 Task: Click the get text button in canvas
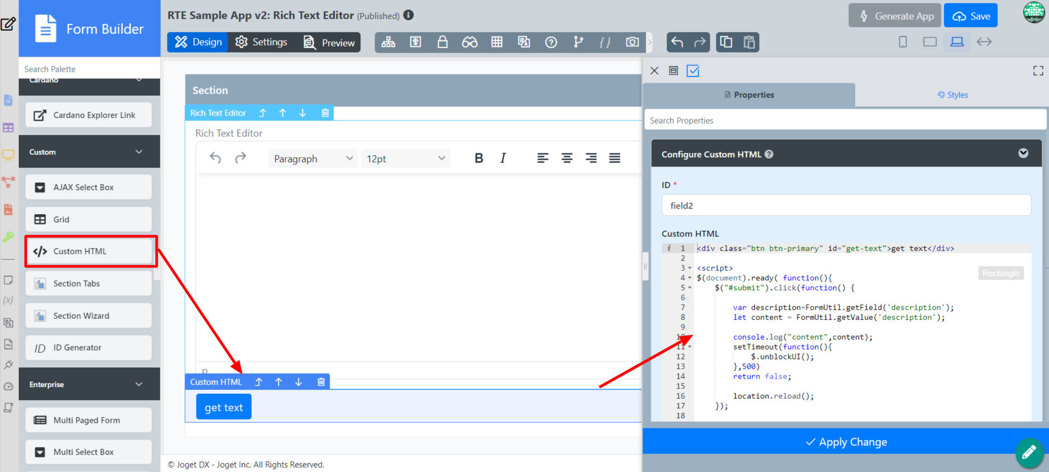(223, 407)
